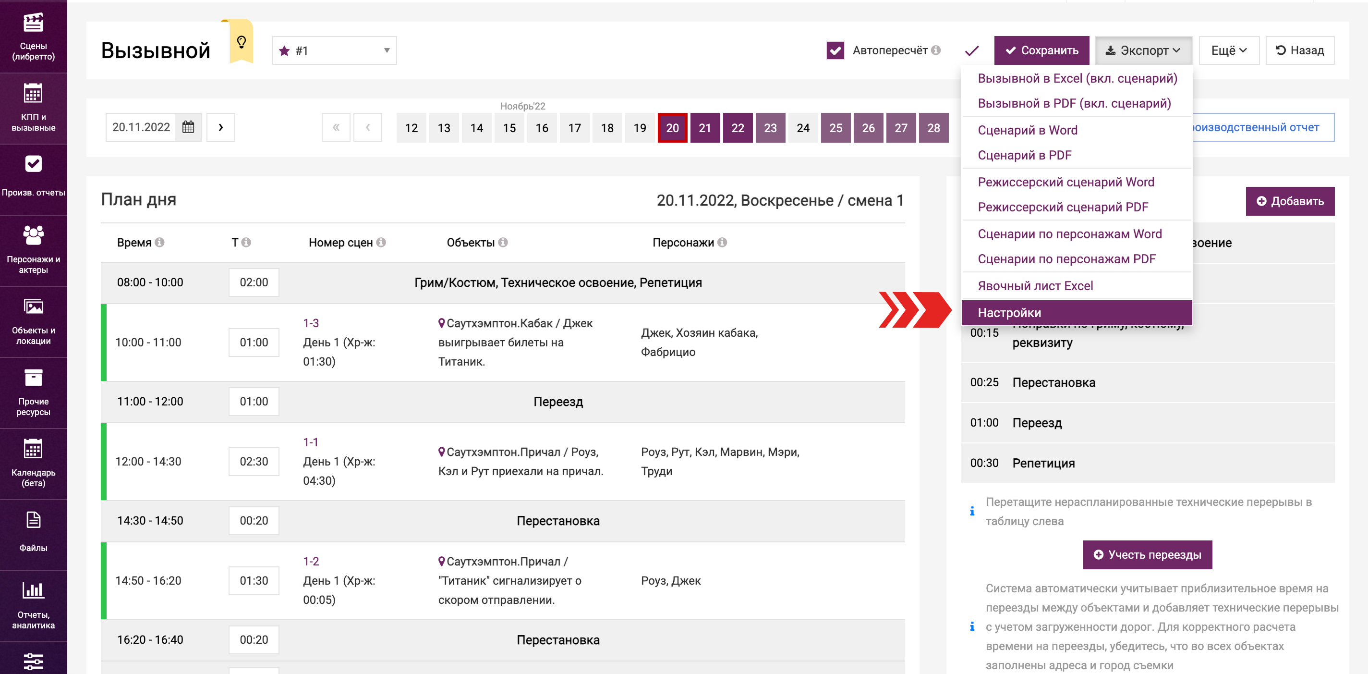Select the 01:00 Переезд unscheduled break

click(1147, 423)
